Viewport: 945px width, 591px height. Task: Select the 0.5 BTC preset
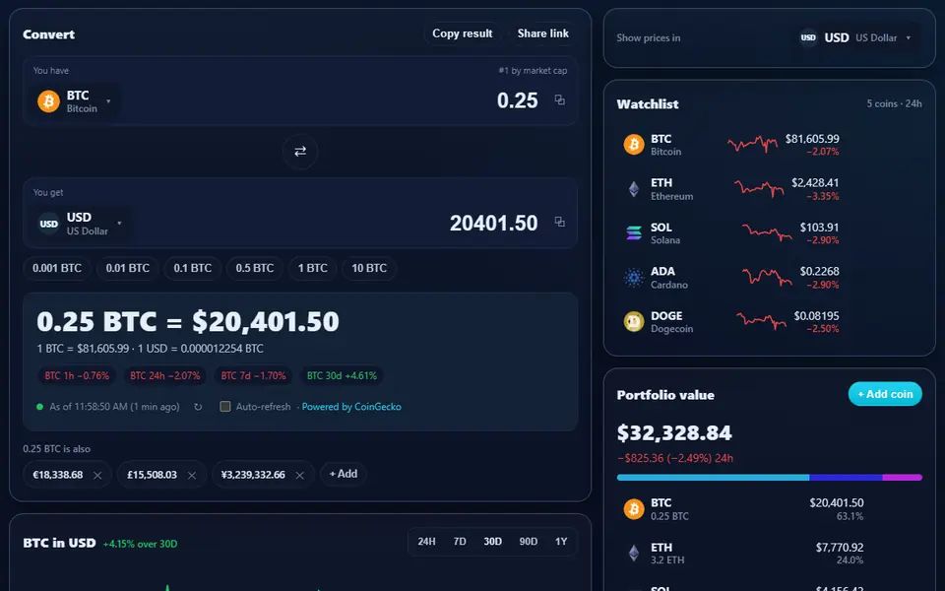pyautogui.click(x=255, y=268)
